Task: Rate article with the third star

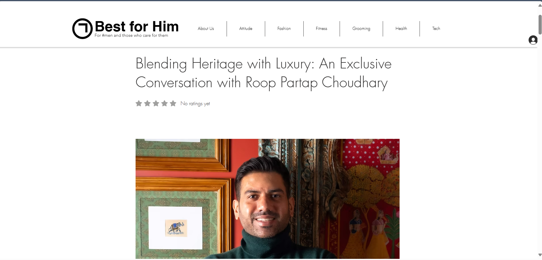Action: pyautogui.click(x=156, y=103)
